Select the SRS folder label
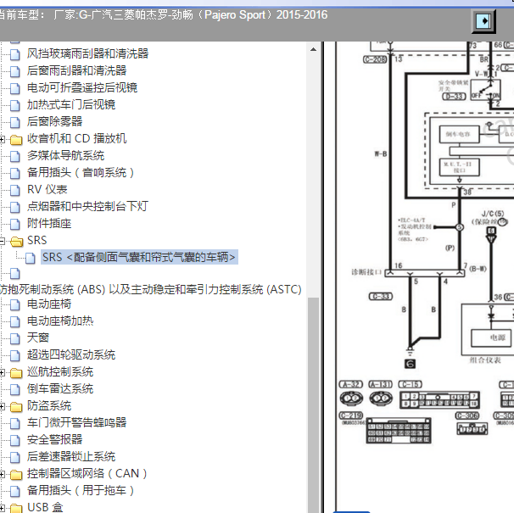This screenshot has height=513, width=514. click(37, 241)
